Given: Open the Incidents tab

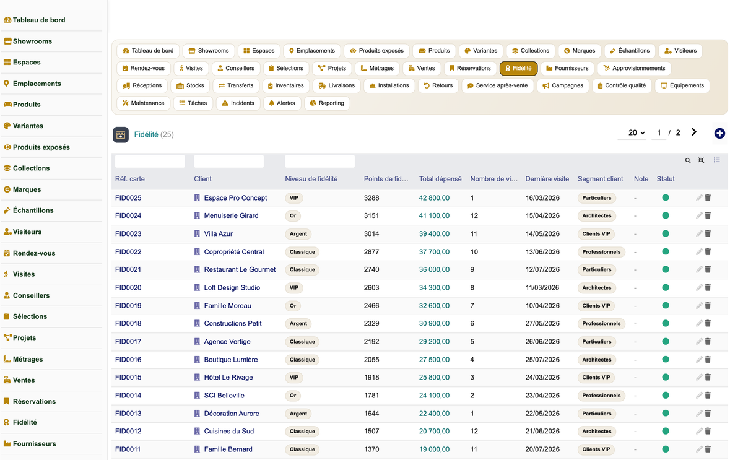Looking at the screenshot, I should click(x=238, y=103).
